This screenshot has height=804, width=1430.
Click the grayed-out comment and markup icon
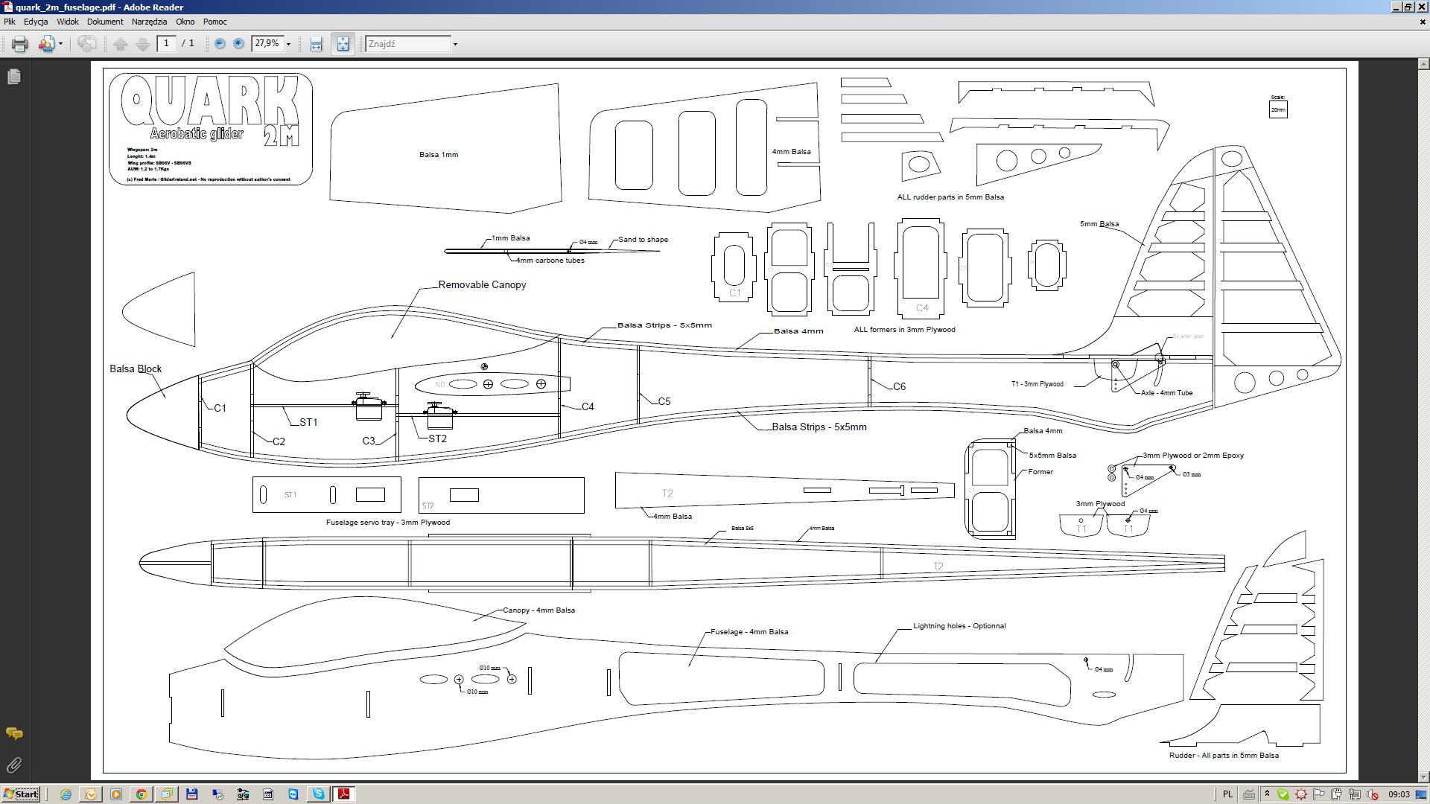pyautogui.click(x=86, y=44)
